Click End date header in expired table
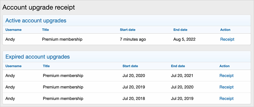 (178, 66)
